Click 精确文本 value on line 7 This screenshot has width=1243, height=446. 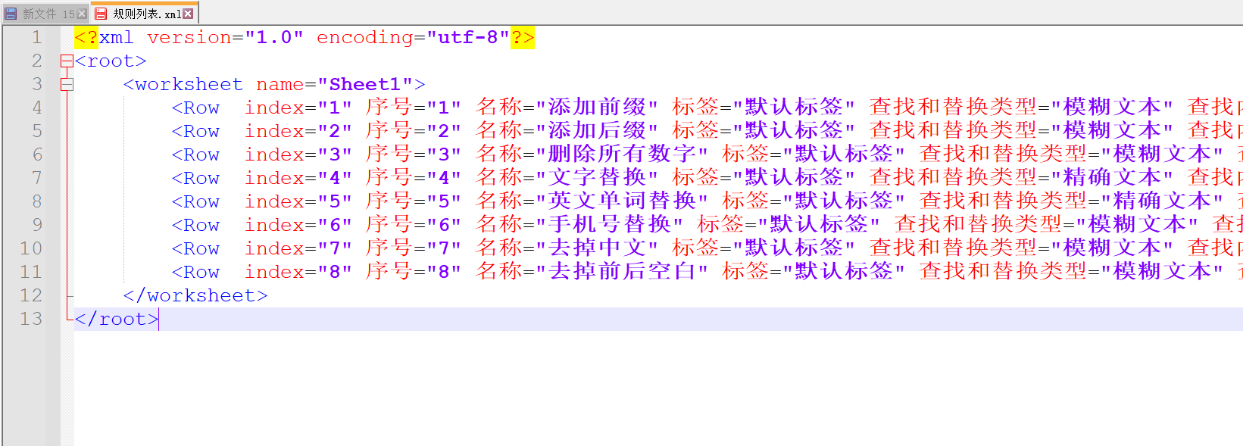click(x=1112, y=178)
